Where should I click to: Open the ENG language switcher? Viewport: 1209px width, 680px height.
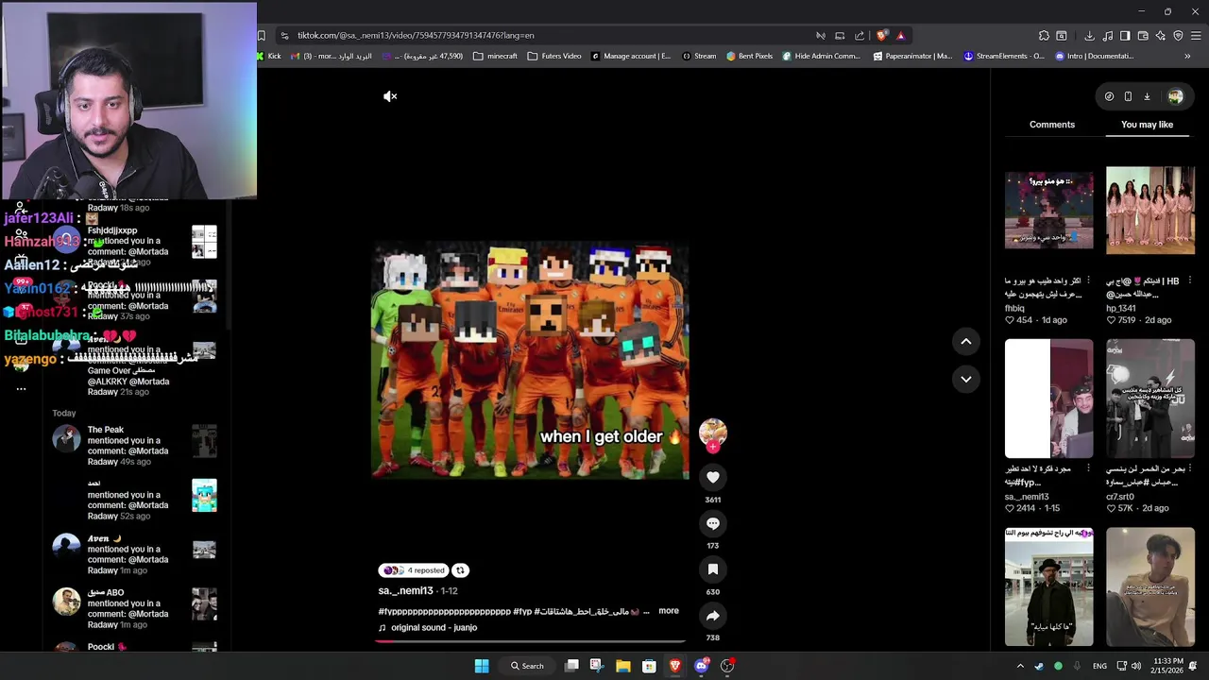[x=1099, y=666]
